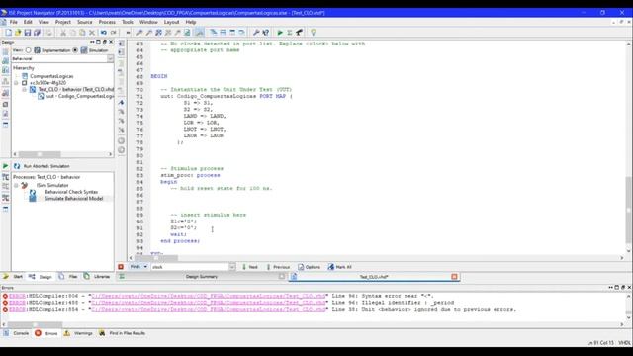
Task: Click the Undo toolbar icon
Action: [104, 33]
